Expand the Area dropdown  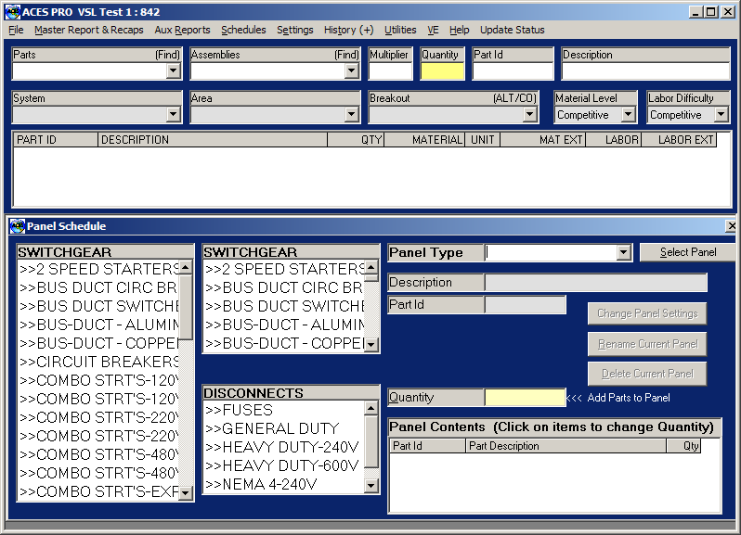coord(351,114)
